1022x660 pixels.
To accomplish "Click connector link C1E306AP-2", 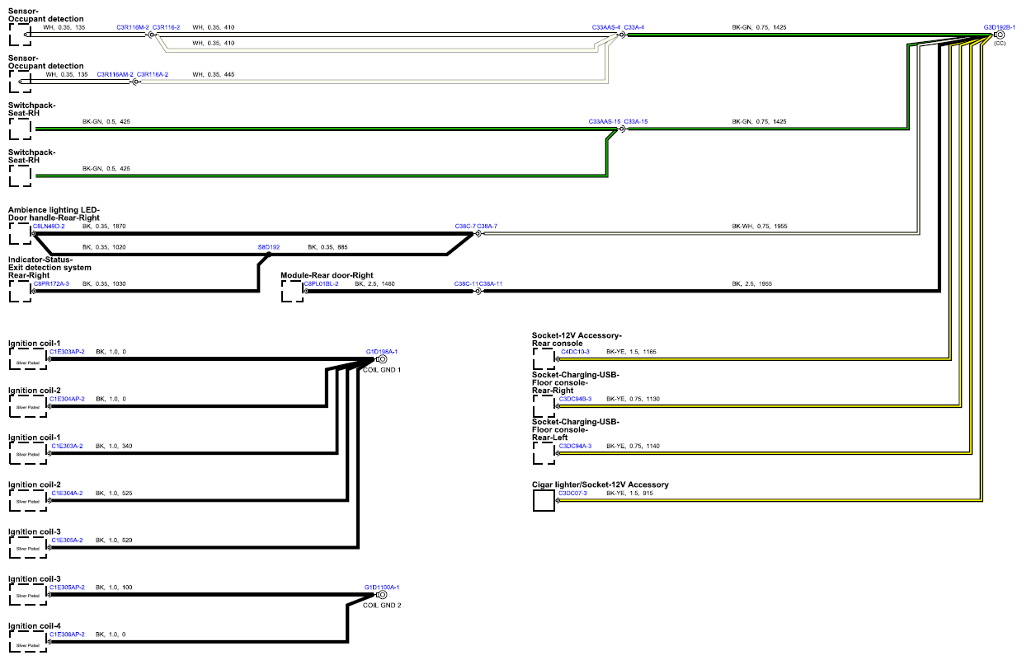I will coord(68,634).
